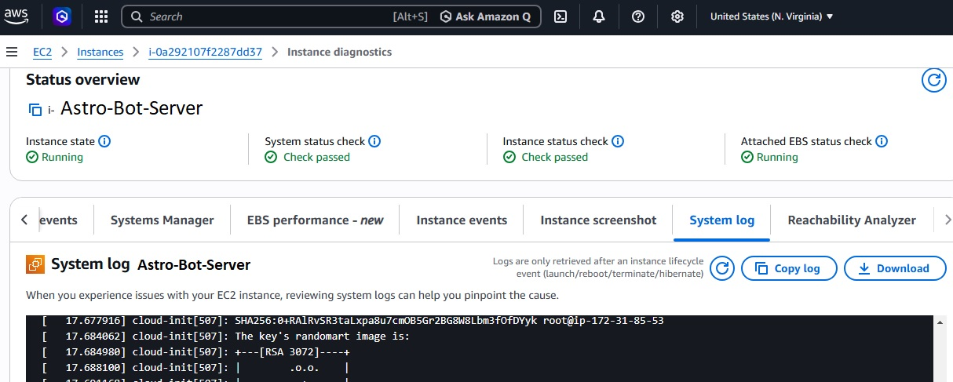Click the RSA 3072 log line
Image resolution: width=953 pixels, height=382 pixels.
tap(196, 351)
